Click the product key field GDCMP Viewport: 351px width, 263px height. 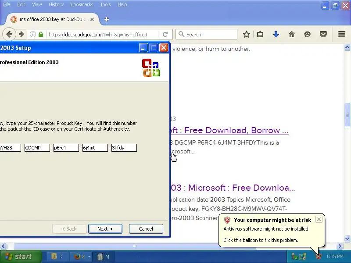37,148
